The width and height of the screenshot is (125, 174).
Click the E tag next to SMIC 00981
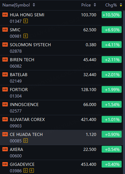coord(25,36)
